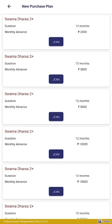The image size is (112, 224).
Task: Join the ₹ 15000 monthly plan
Action: click(x=56, y=192)
